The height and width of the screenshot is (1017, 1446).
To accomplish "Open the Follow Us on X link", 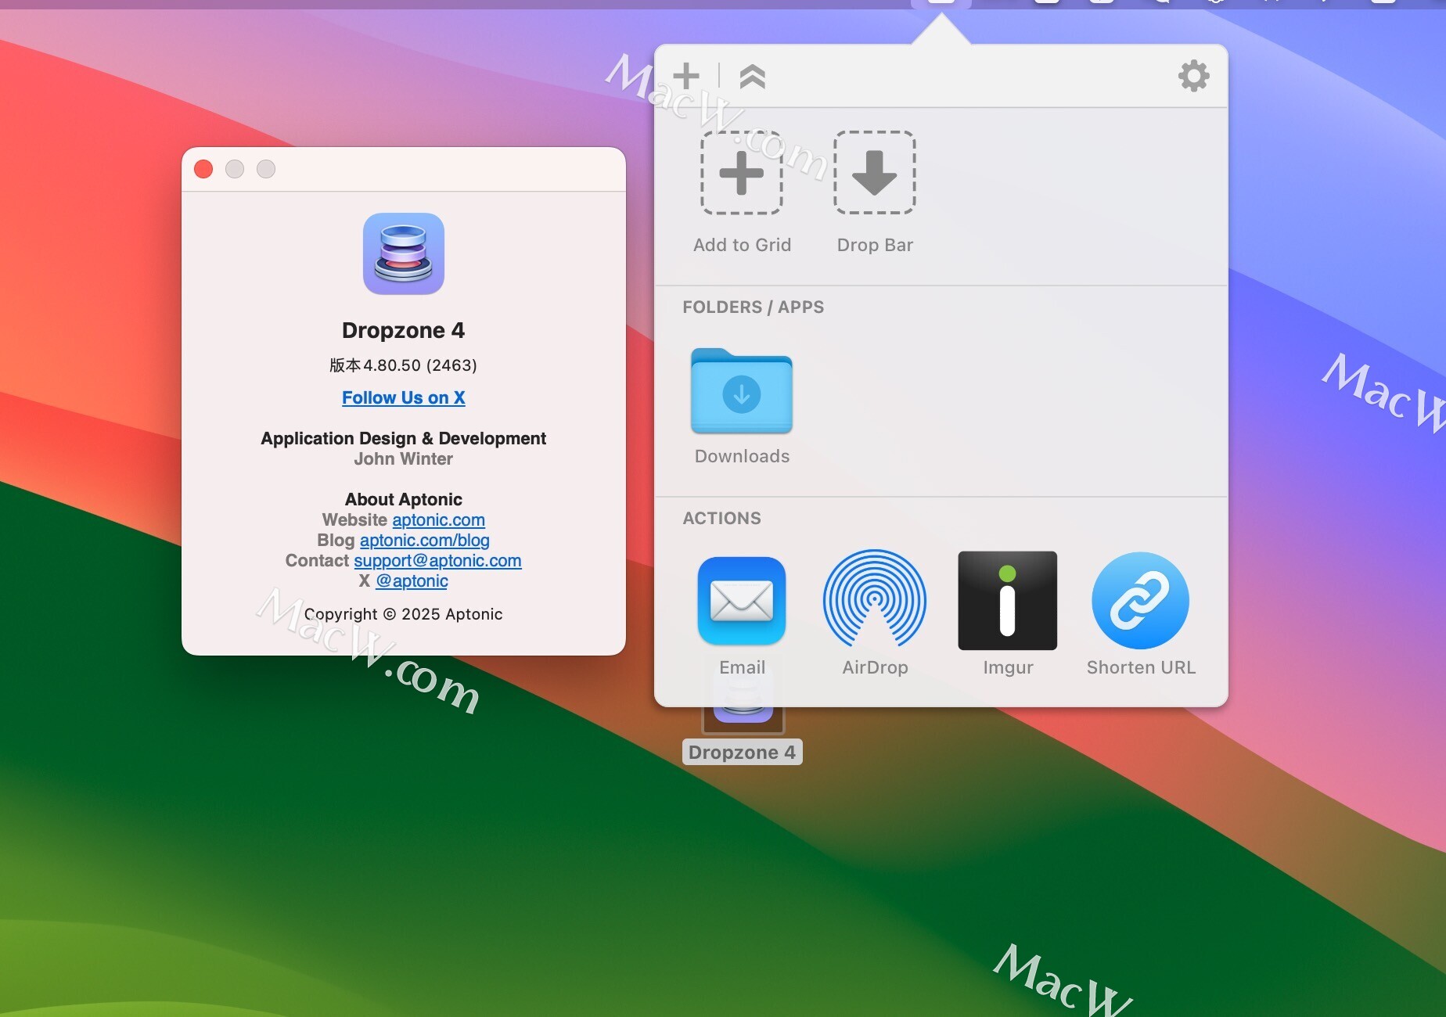I will tap(404, 397).
